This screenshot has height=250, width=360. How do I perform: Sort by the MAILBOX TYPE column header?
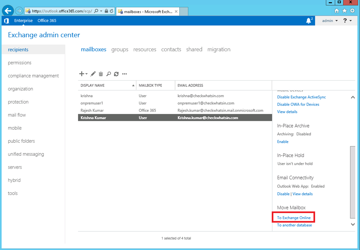pos(156,85)
